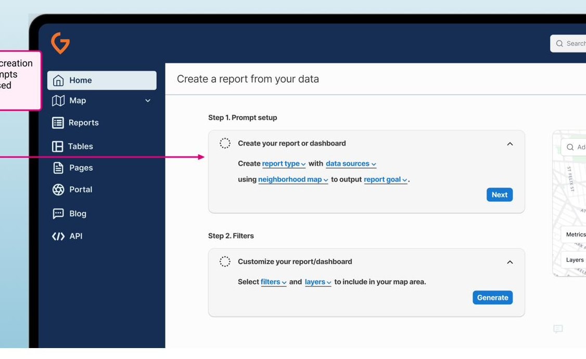586x359 pixels.
Task: Click the map preview thumbnail
Action: [569, 203]
